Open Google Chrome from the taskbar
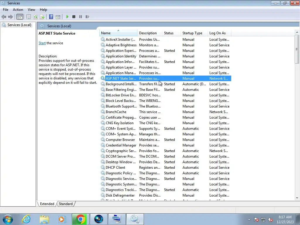The image size is (300, 225). point(81,219)
